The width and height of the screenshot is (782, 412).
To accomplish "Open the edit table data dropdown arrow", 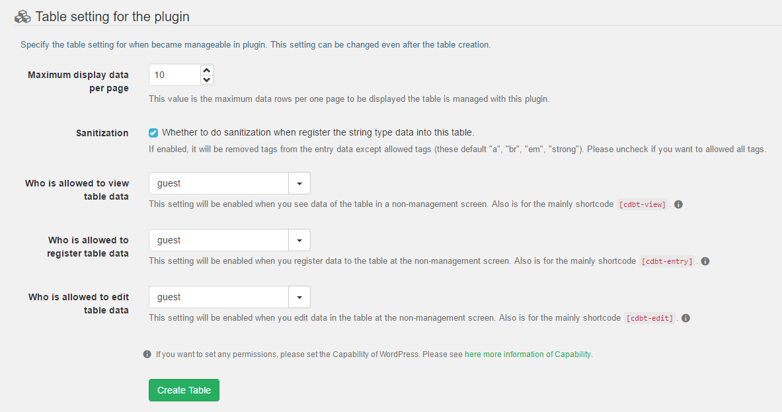I will 299,297.
